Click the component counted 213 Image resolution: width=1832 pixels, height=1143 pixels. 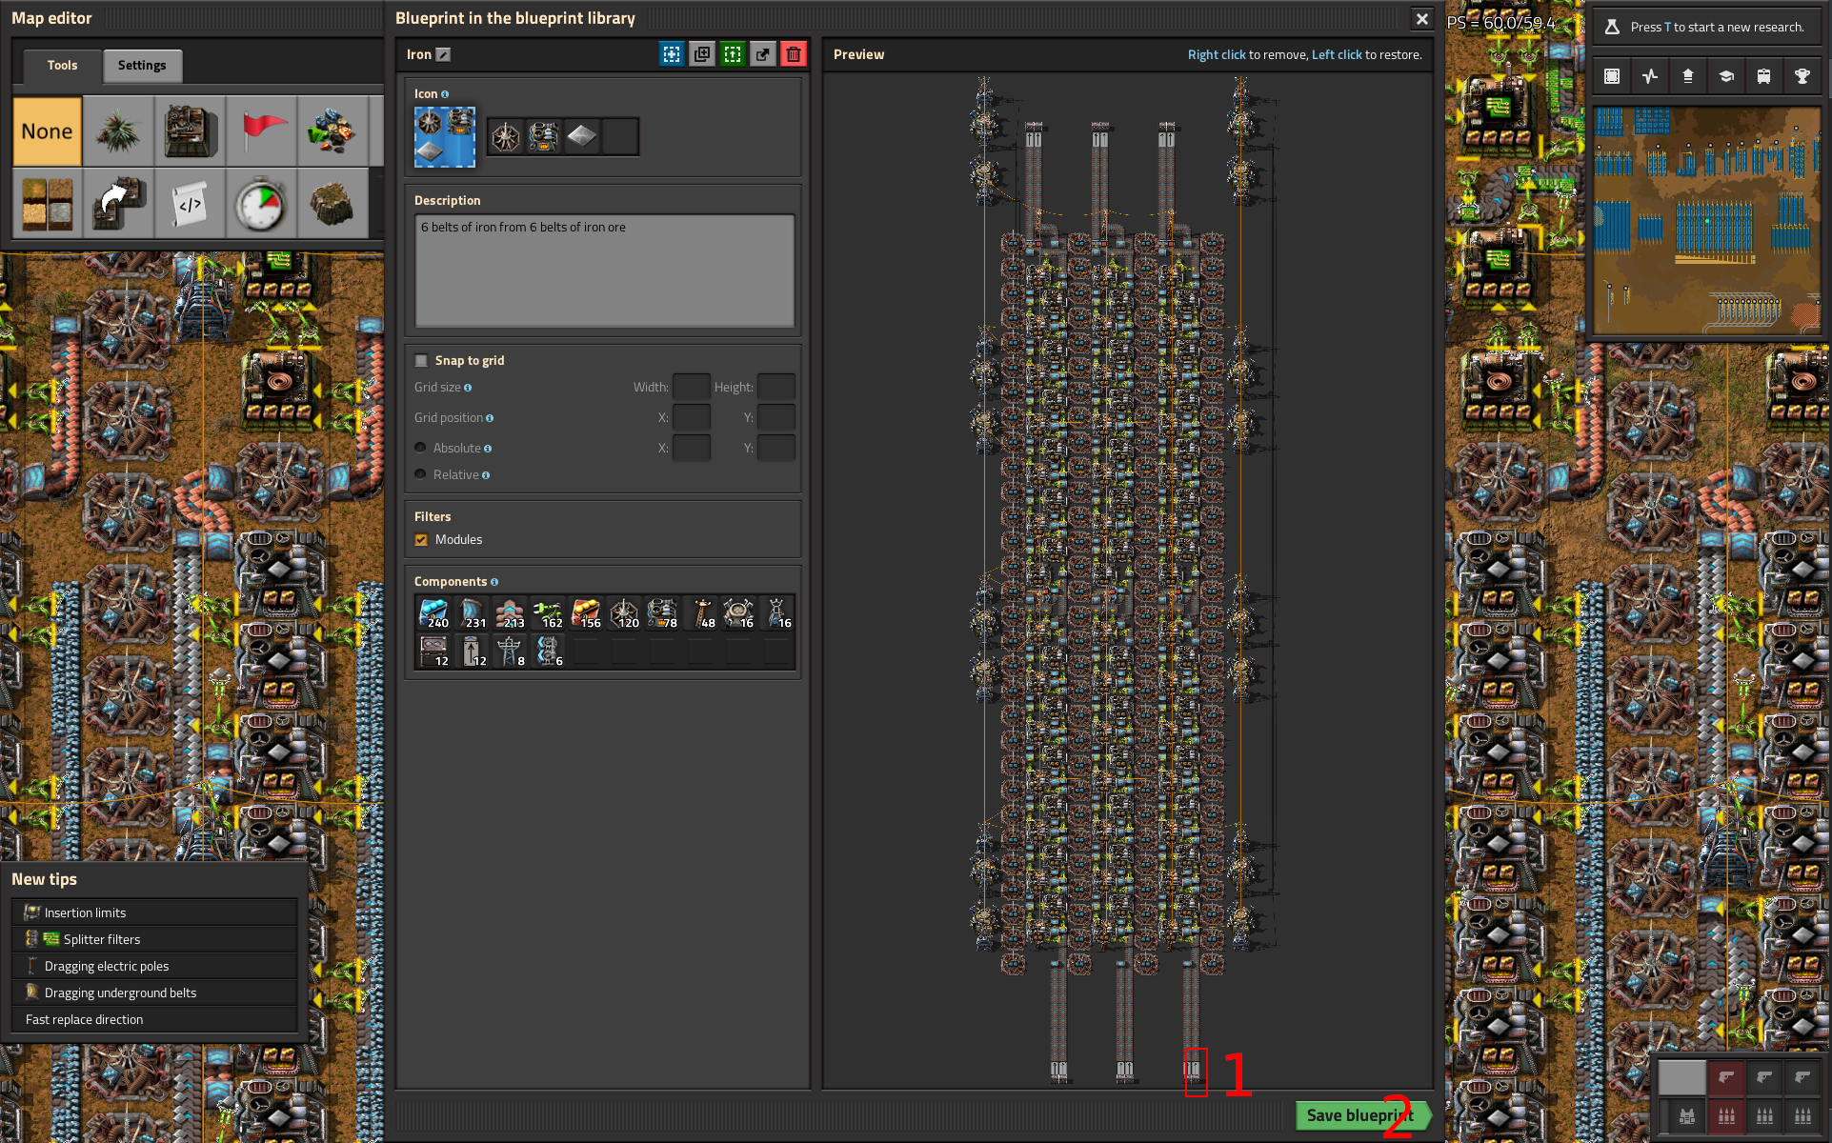point(510,612)
